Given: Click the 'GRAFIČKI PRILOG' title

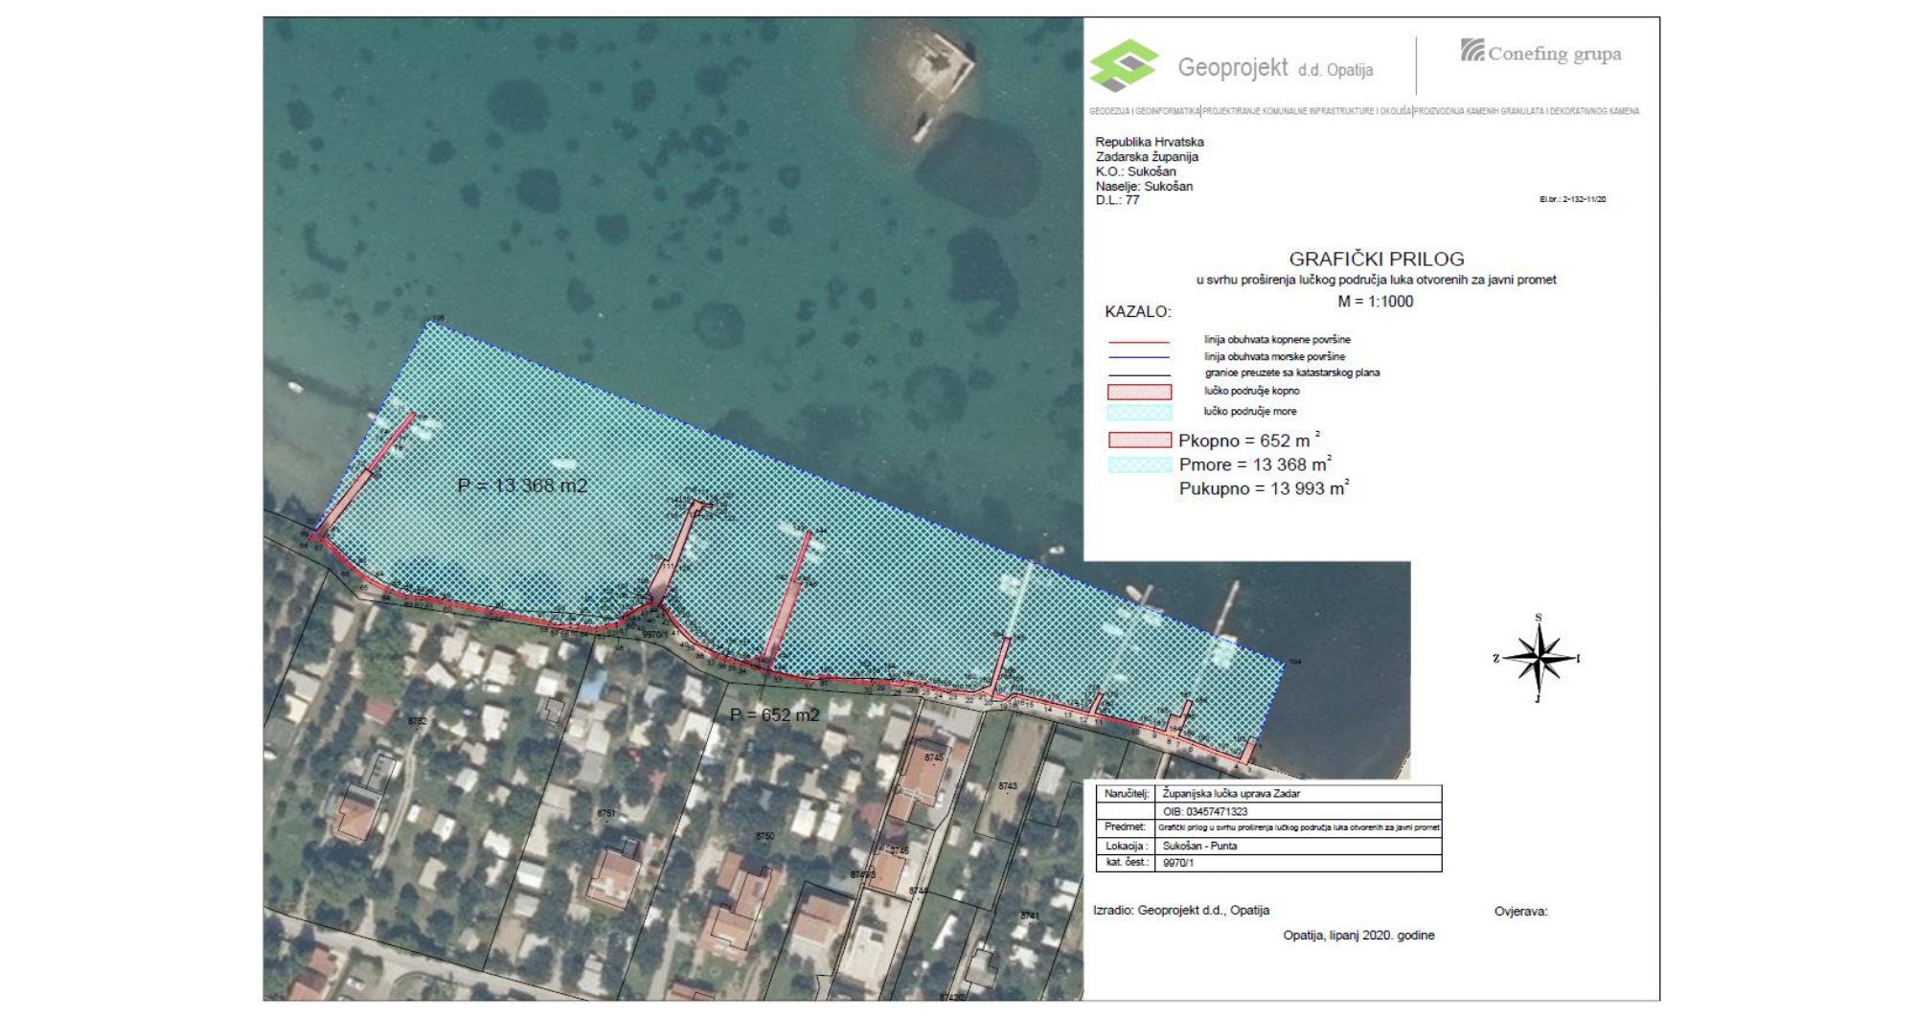Looking at the screenshot, I should 1376,259.
